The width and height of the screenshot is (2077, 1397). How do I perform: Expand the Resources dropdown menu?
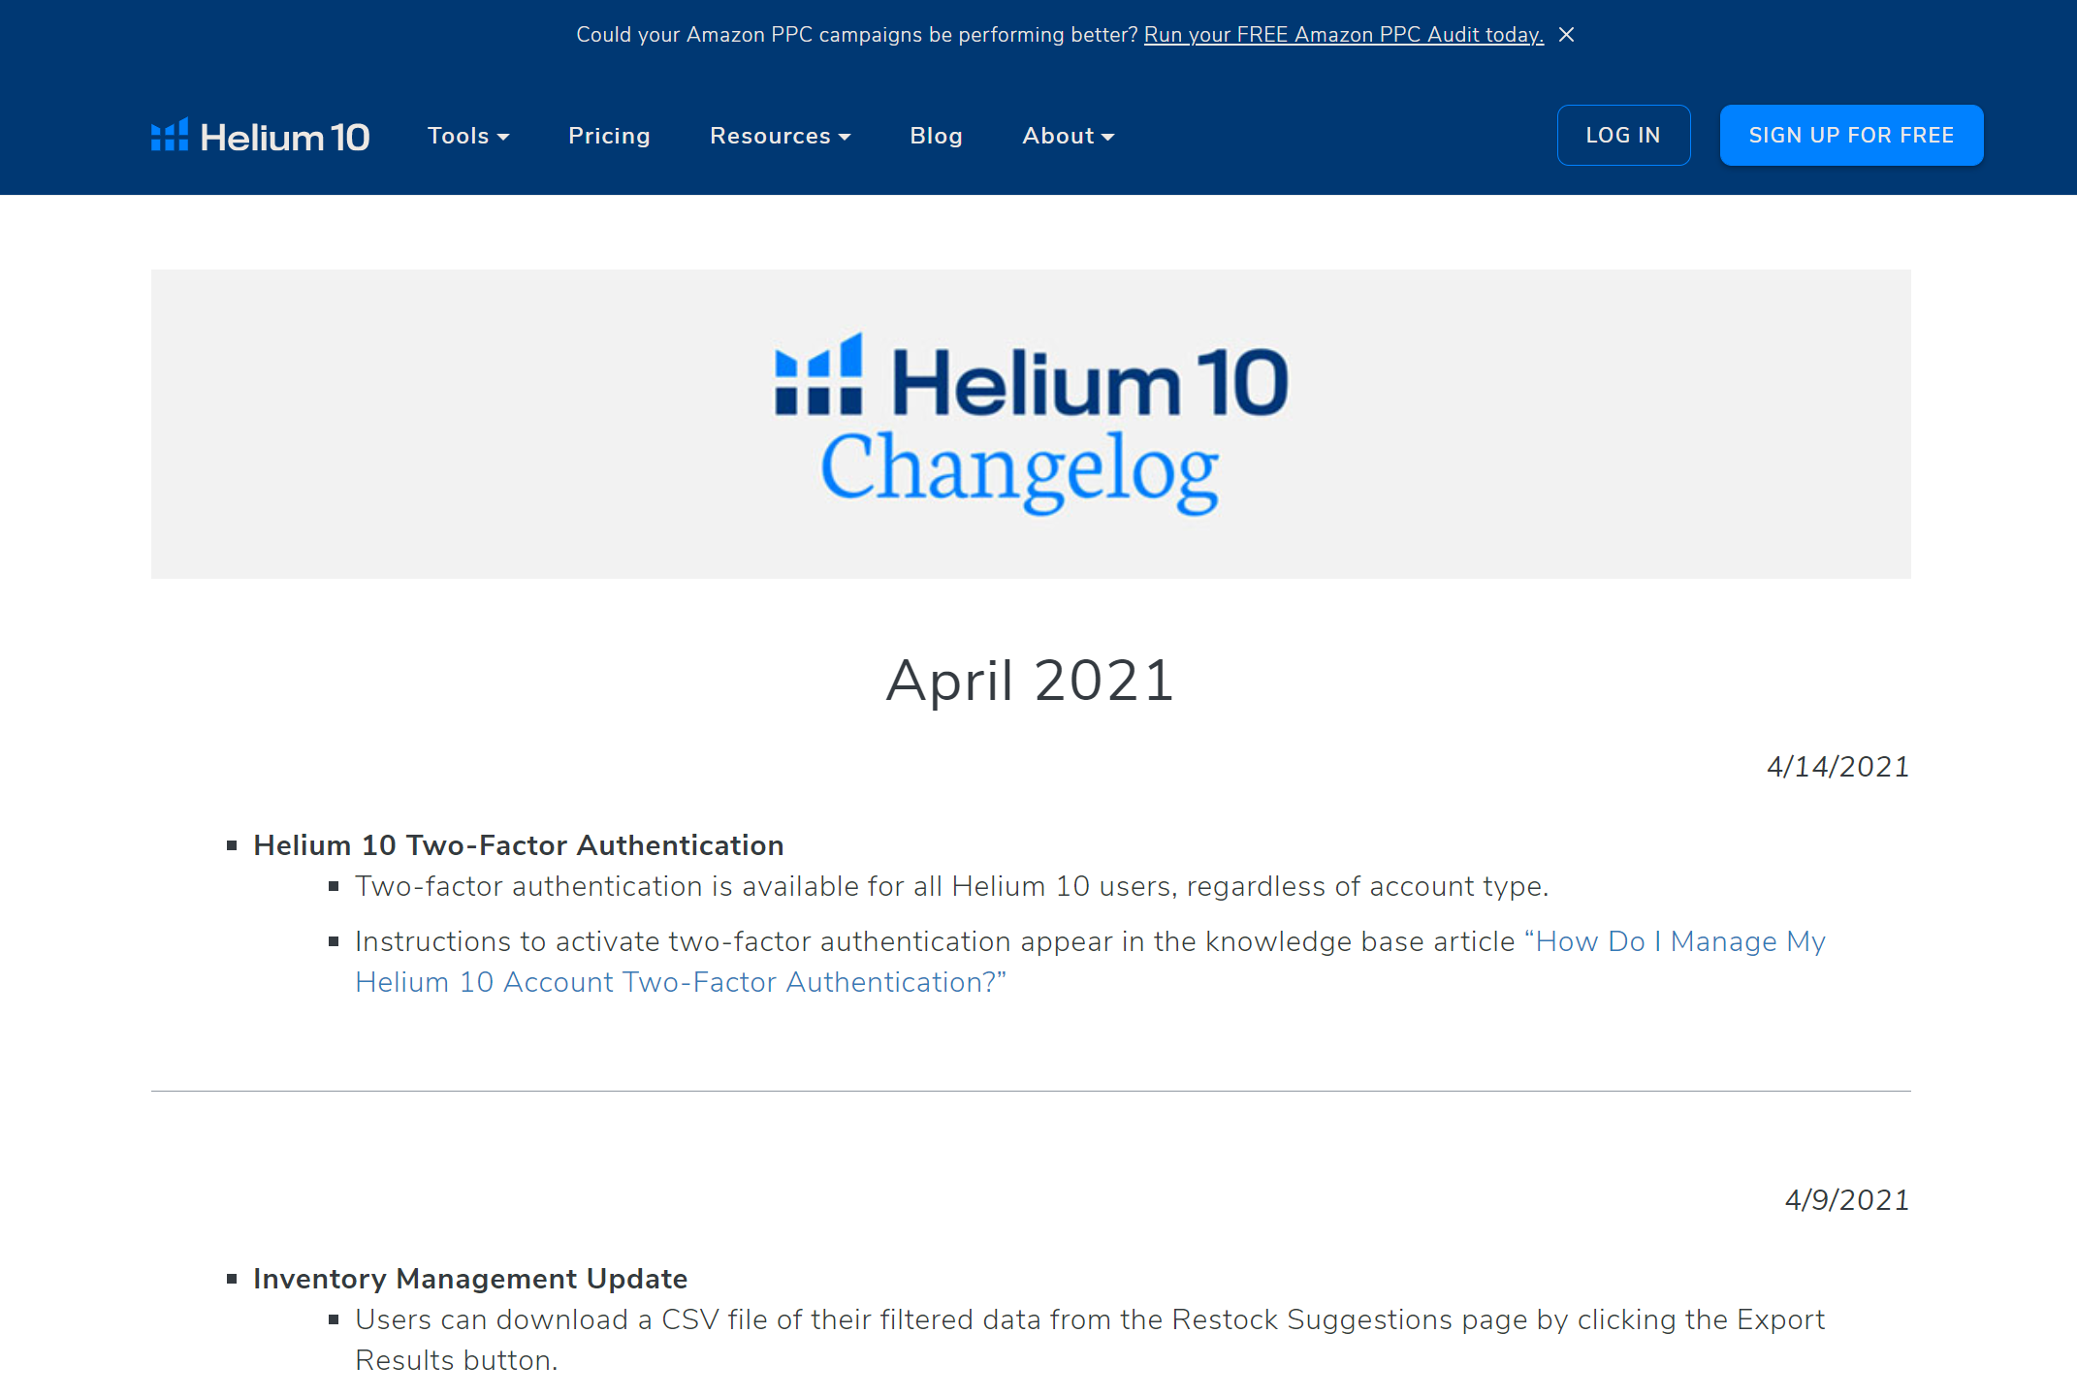[781, 136]
